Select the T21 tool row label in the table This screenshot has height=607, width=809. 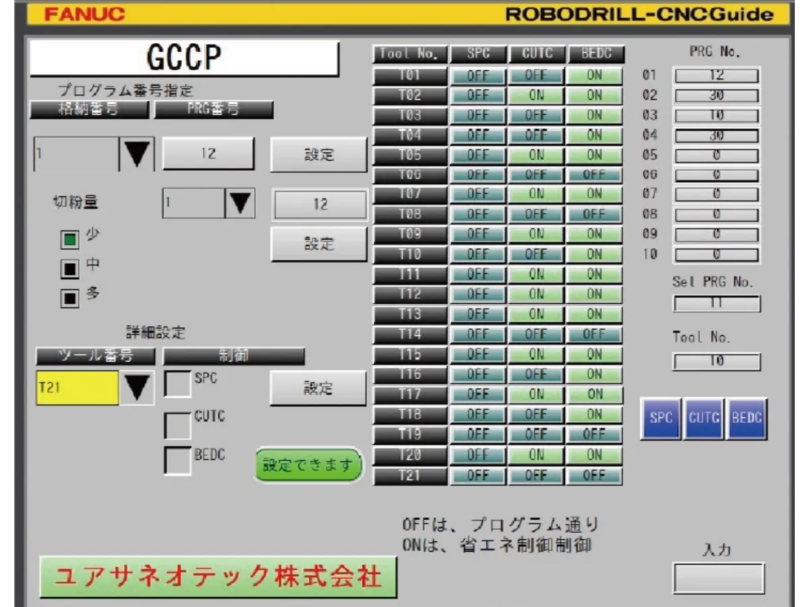pyautogui.click(x=410, y=475)
